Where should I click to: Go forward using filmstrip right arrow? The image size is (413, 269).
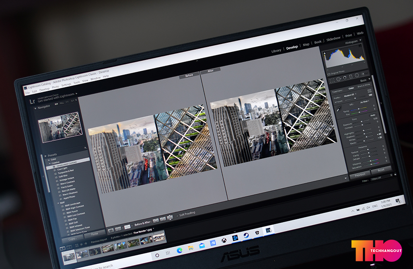pos(86,243)
